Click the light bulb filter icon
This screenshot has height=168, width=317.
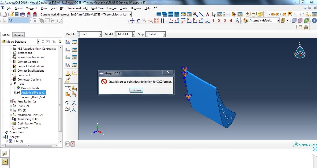pos(60,41)
